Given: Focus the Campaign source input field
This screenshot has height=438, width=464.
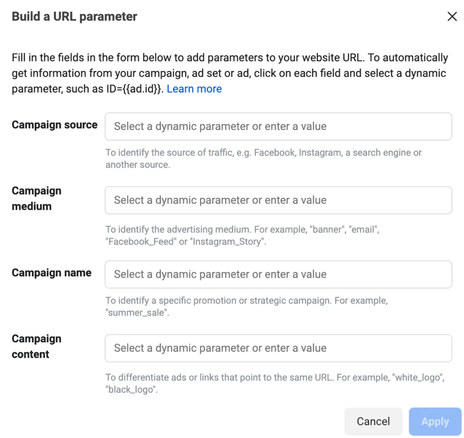Looking at the screenshot, I should click(x=278, y=126).
